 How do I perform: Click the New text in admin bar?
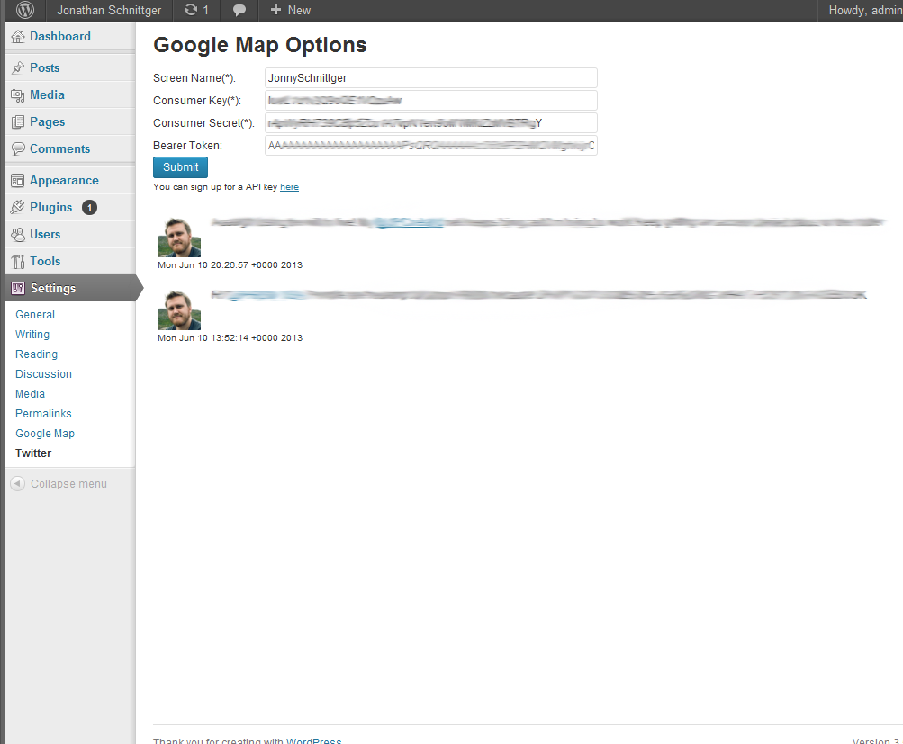(x=299, y=11)
